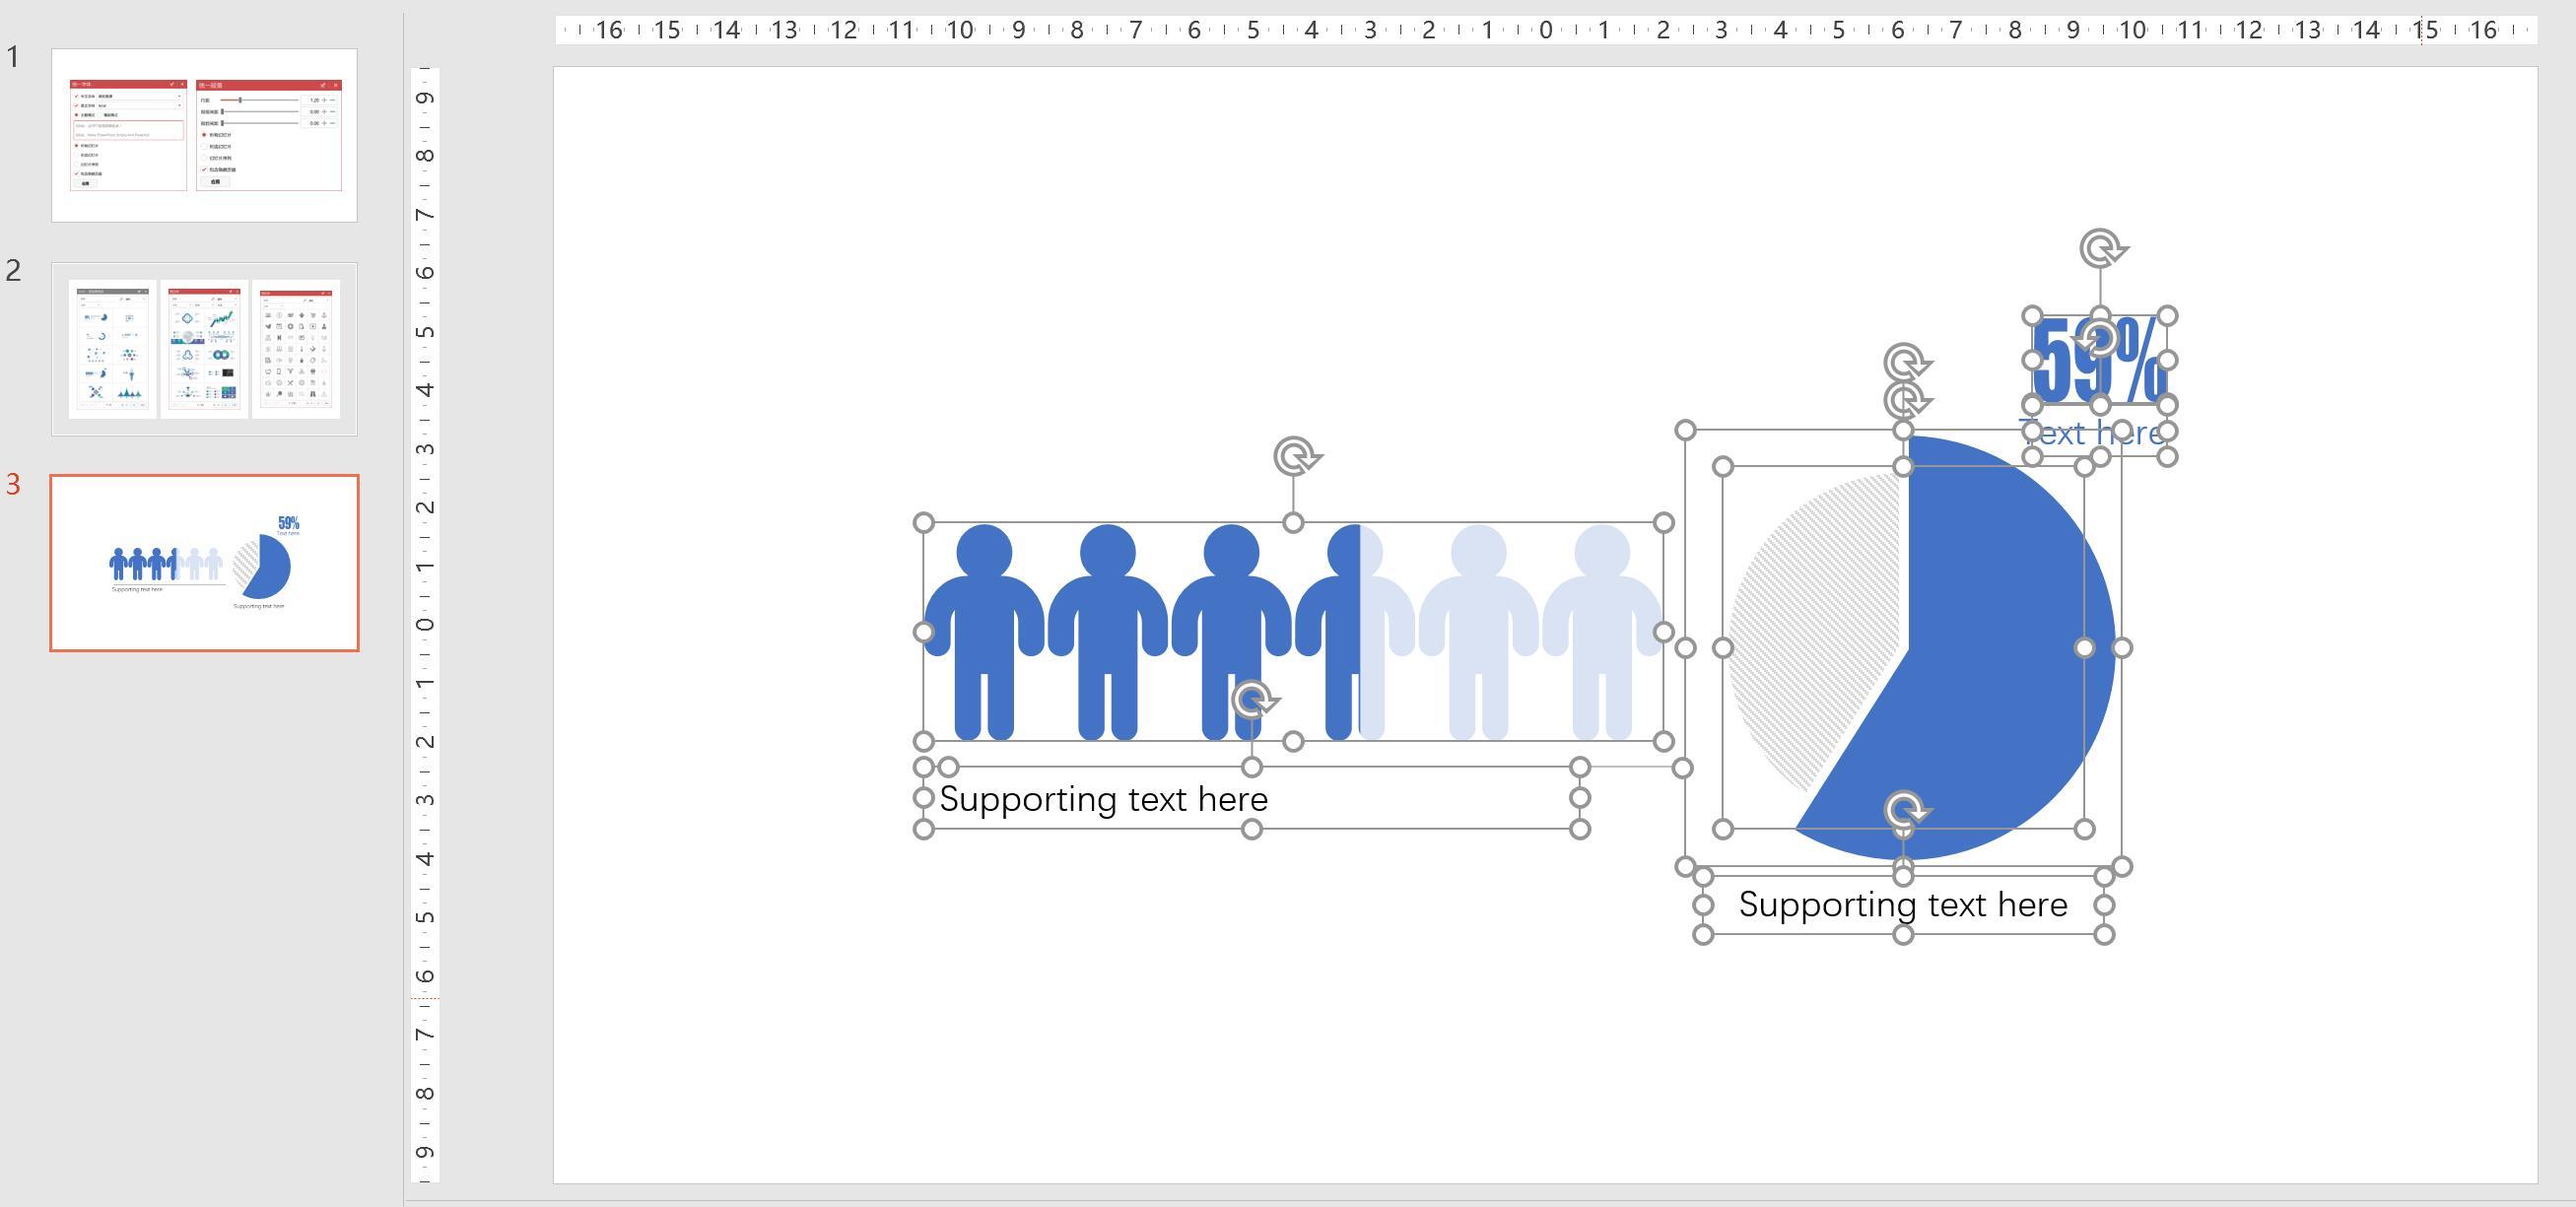Click 'Supporting text here' below pie chart
2576x1207 pixels.
(1902, 905)
